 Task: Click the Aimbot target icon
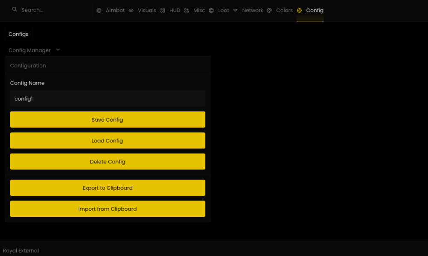pos(99,10)
